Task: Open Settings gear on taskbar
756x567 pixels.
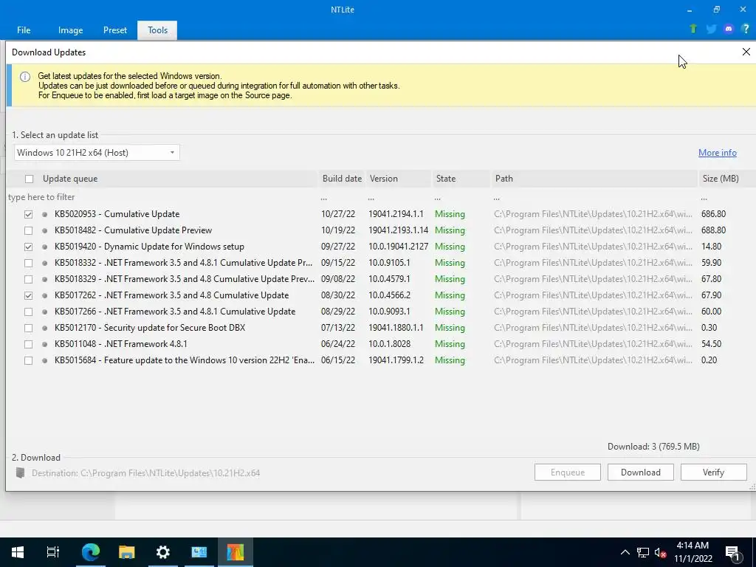Action: pyautogui.click(x=163, y=552)
